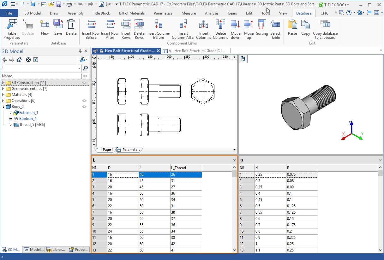This screenshot has height=260, width=384.
Task: Click the back arrow in 3D Model panel
Action: pos(5,60)
